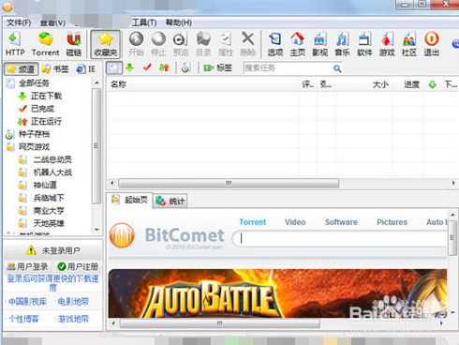459x345 pixels.
Task: Switch to the Start Page (起始页) tab
Action: point(129,200)
